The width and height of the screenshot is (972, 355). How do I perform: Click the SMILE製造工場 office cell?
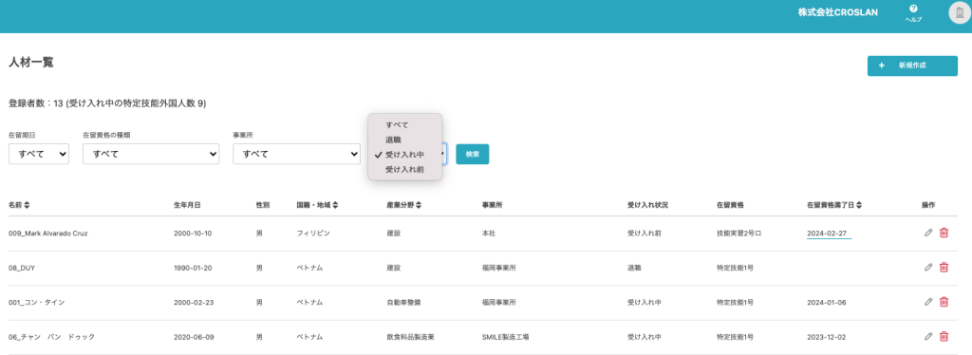(x=505, y=338)
